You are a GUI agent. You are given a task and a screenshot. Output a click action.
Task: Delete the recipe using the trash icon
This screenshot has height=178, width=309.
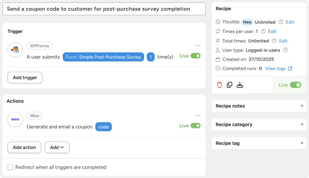click(x=219, y=85)
